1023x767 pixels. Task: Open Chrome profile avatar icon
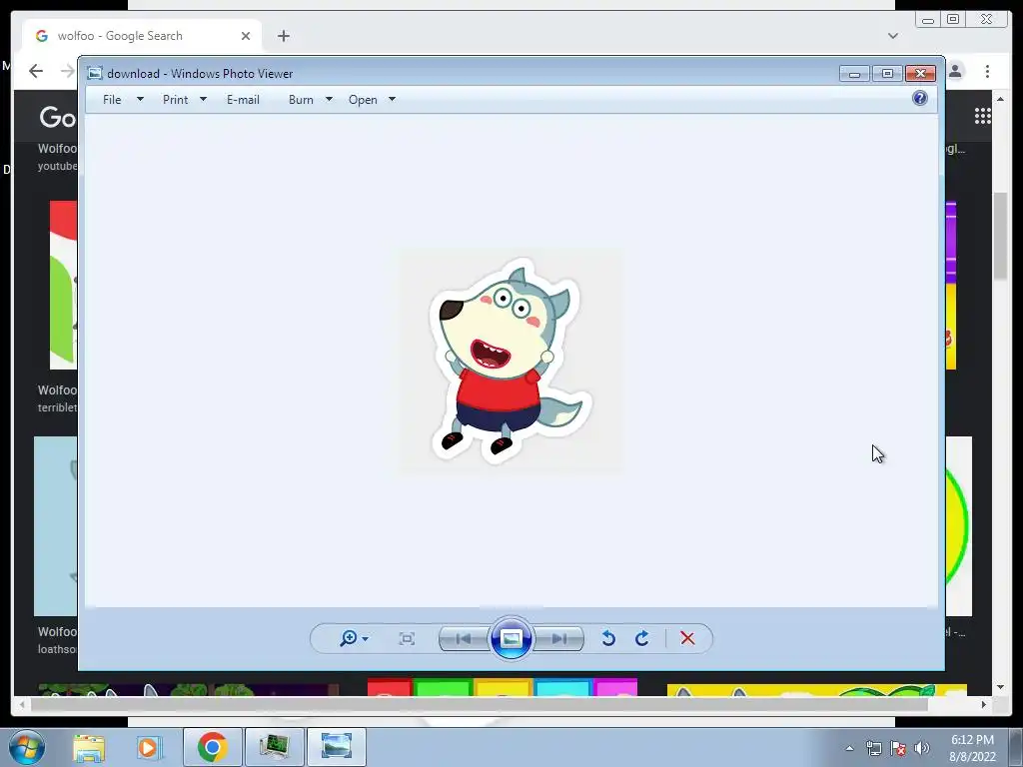956,71
